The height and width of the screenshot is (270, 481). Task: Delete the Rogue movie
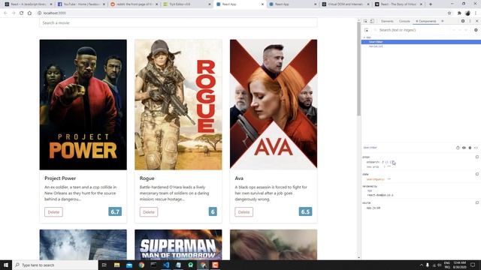tap(149, 211)
